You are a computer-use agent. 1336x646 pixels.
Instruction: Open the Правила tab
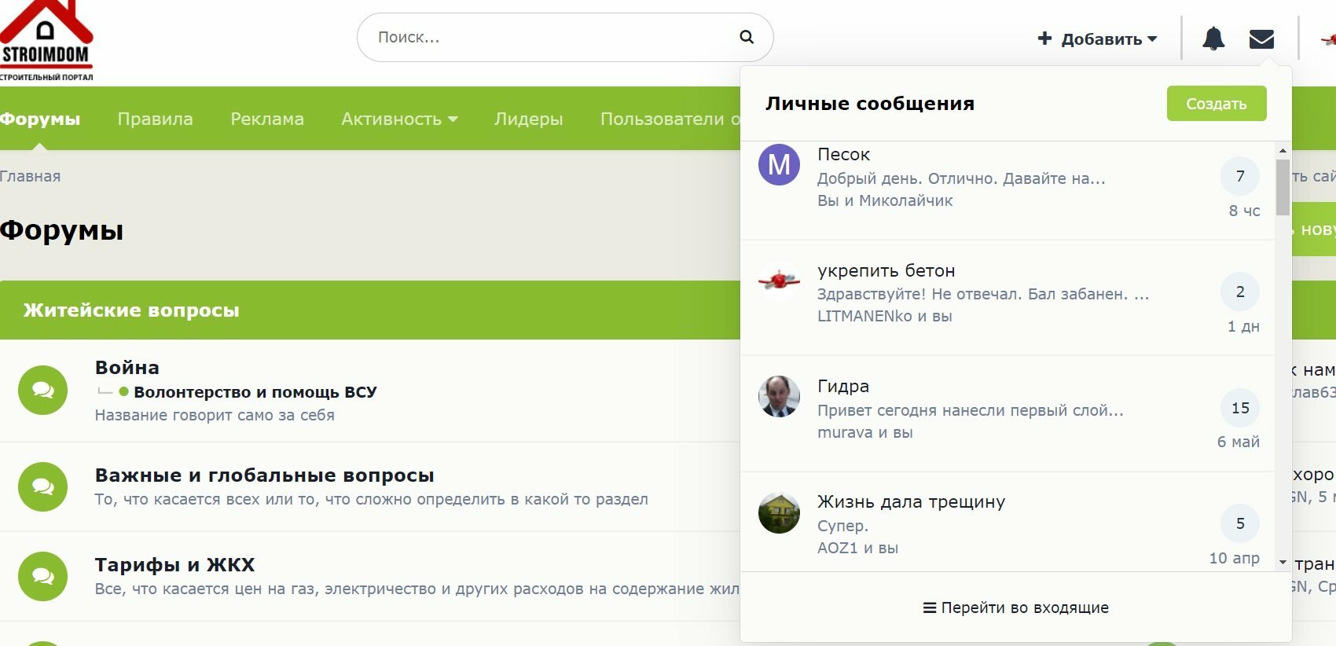(155, 119)
